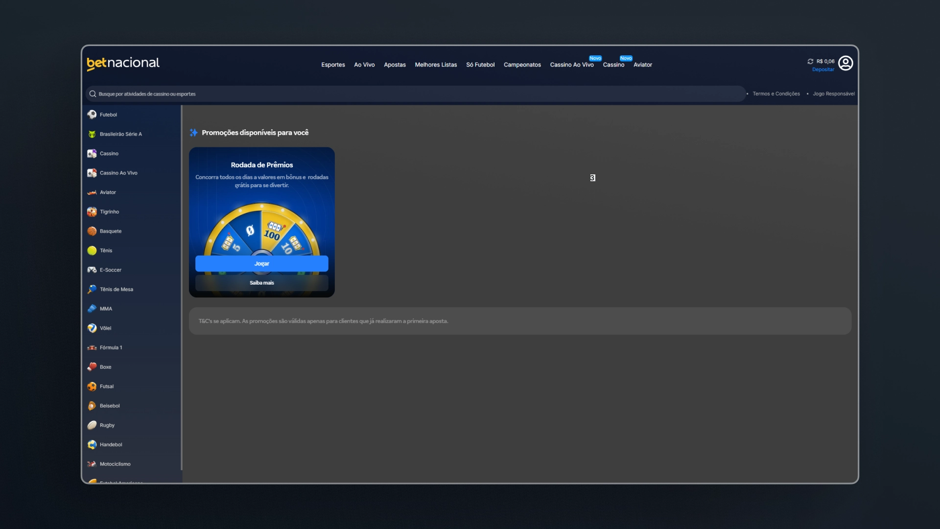
Task: Open the Aviator top menu item
Action: pyautogui.click(x=642, y=65)
